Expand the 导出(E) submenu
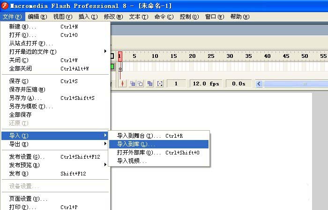This screenshot has width=328, height=210. [55, 144]
